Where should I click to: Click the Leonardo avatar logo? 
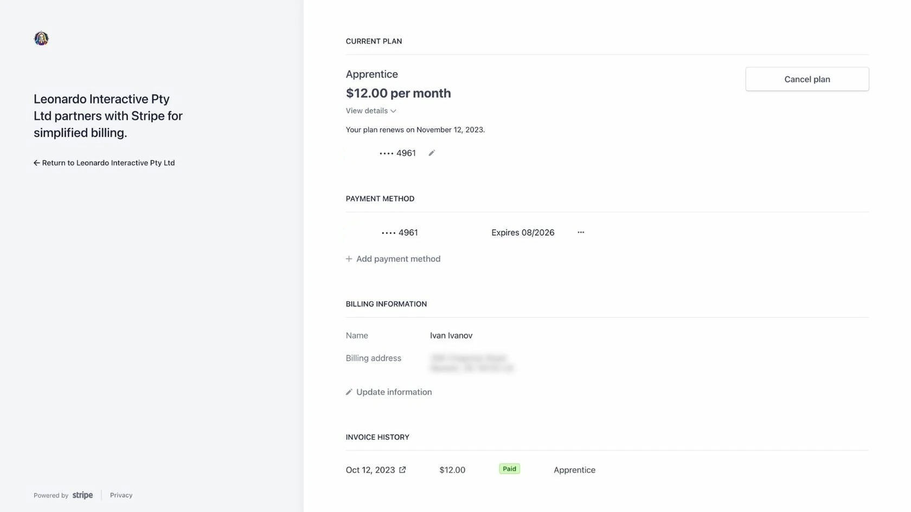41,38
